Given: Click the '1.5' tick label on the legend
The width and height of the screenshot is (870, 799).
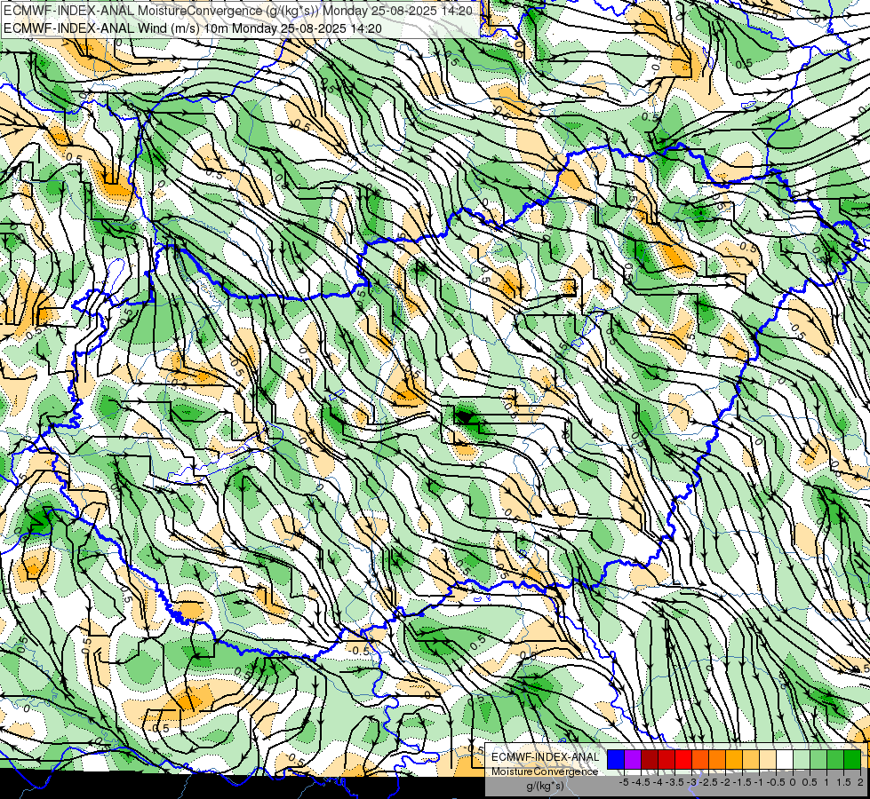Looking at the screenshot, I should (x=842, y=782).
